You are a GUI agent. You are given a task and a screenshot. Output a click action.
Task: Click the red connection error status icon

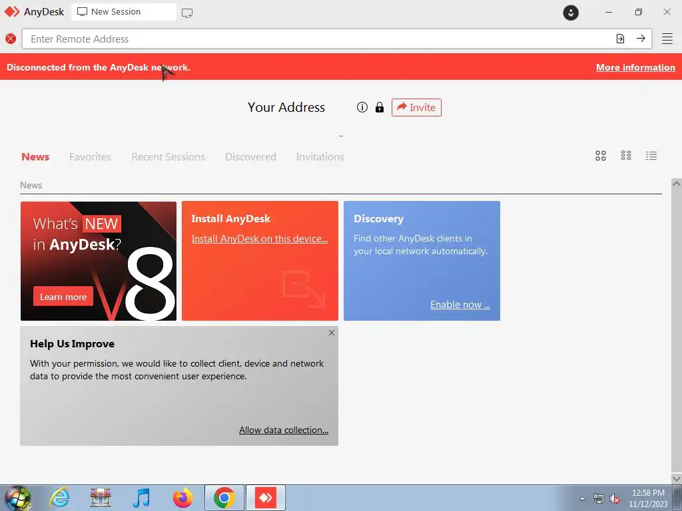coord(11,39)
